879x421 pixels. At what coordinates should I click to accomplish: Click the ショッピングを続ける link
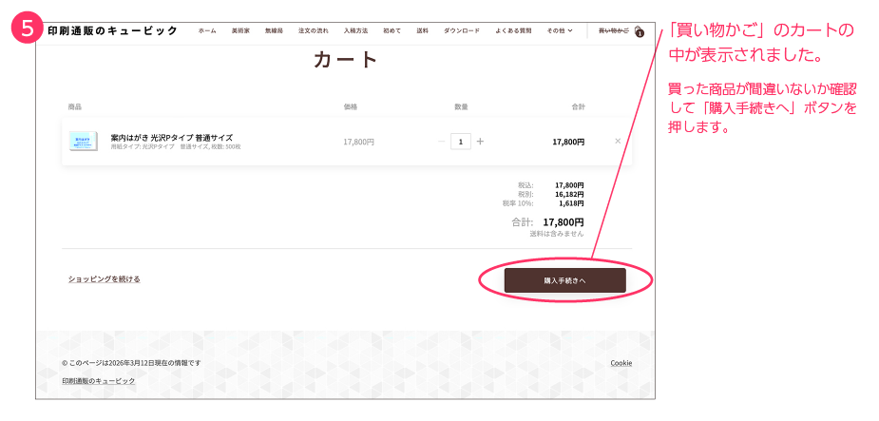[104, 279]
